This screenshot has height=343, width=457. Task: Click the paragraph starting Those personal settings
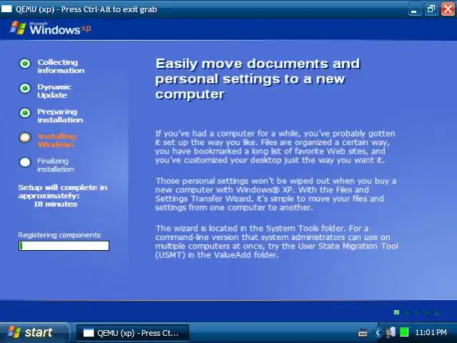click(276, 194)
